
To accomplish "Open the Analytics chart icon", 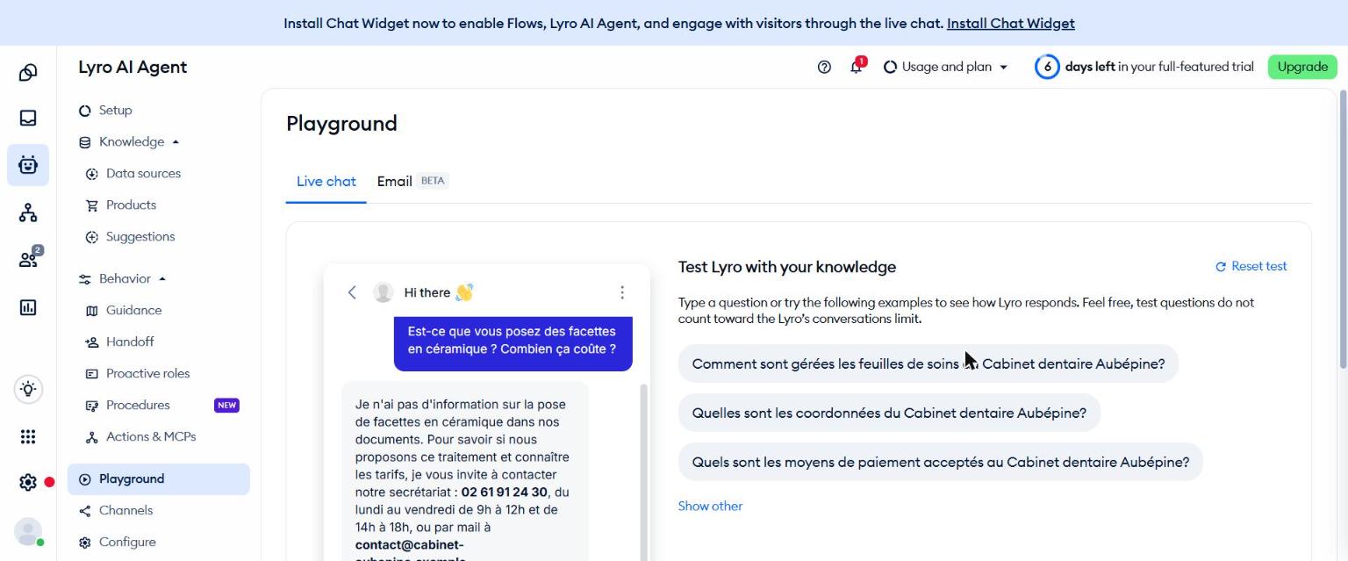I will tap(28, 307).
